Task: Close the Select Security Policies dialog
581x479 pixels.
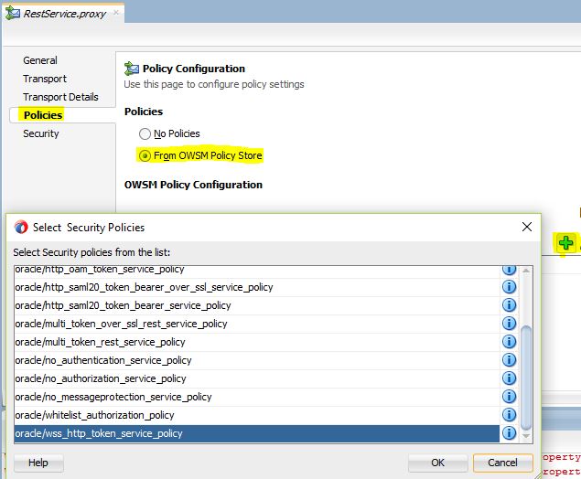Action: [527, 227]
